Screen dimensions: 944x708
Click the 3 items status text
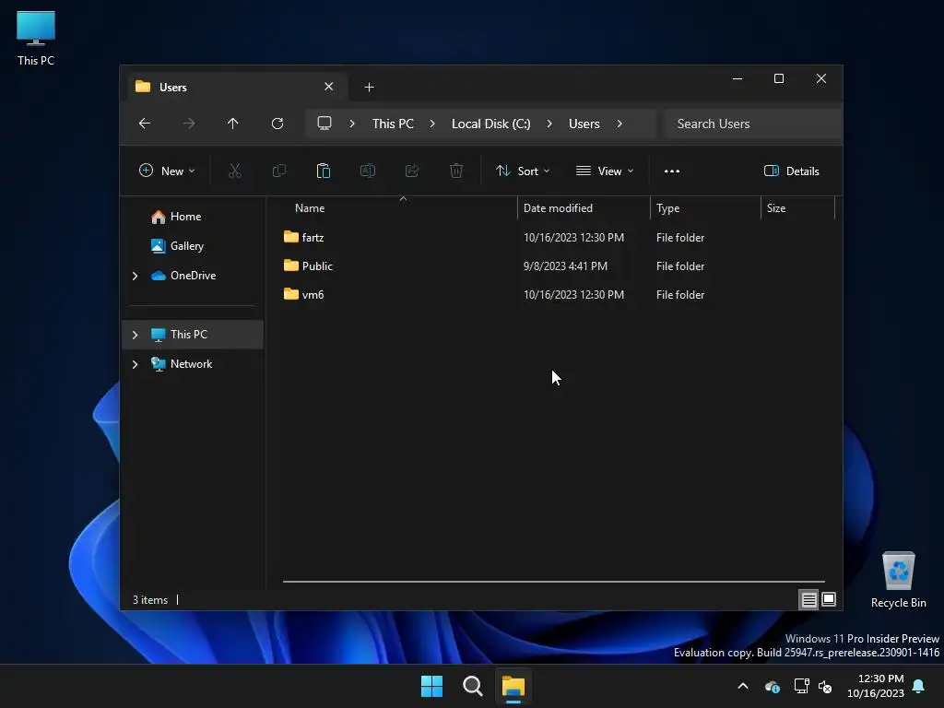click(150, 600)
